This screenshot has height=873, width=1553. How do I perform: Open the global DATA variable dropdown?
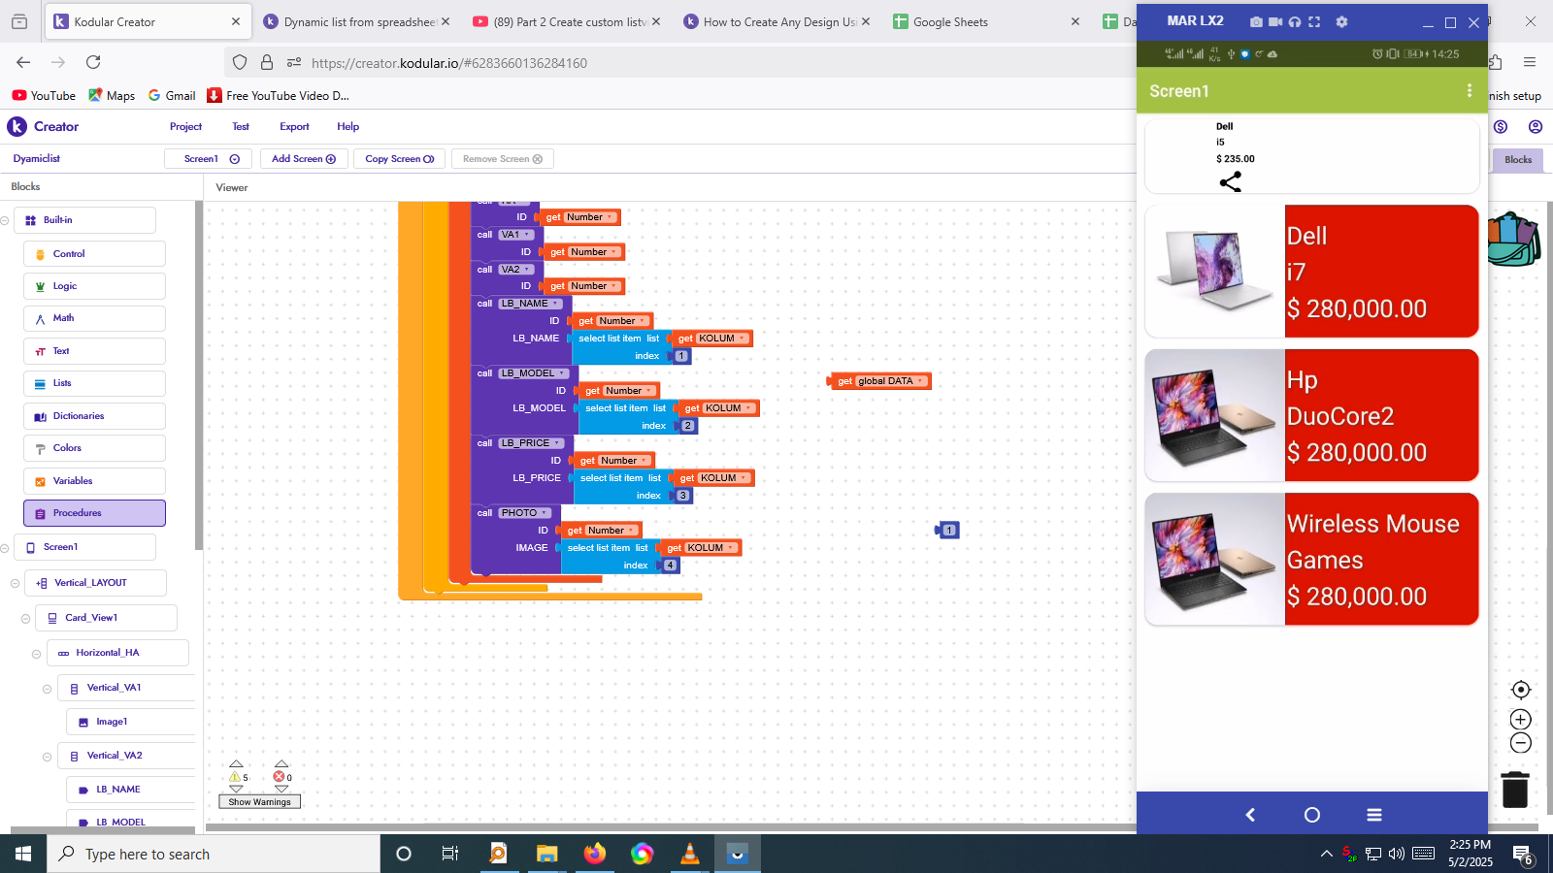(x=921, y=381)
